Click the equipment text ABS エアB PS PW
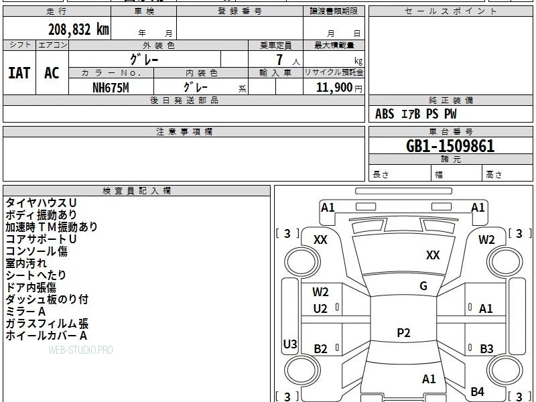 pyautogui.click(x=415, y=114)
